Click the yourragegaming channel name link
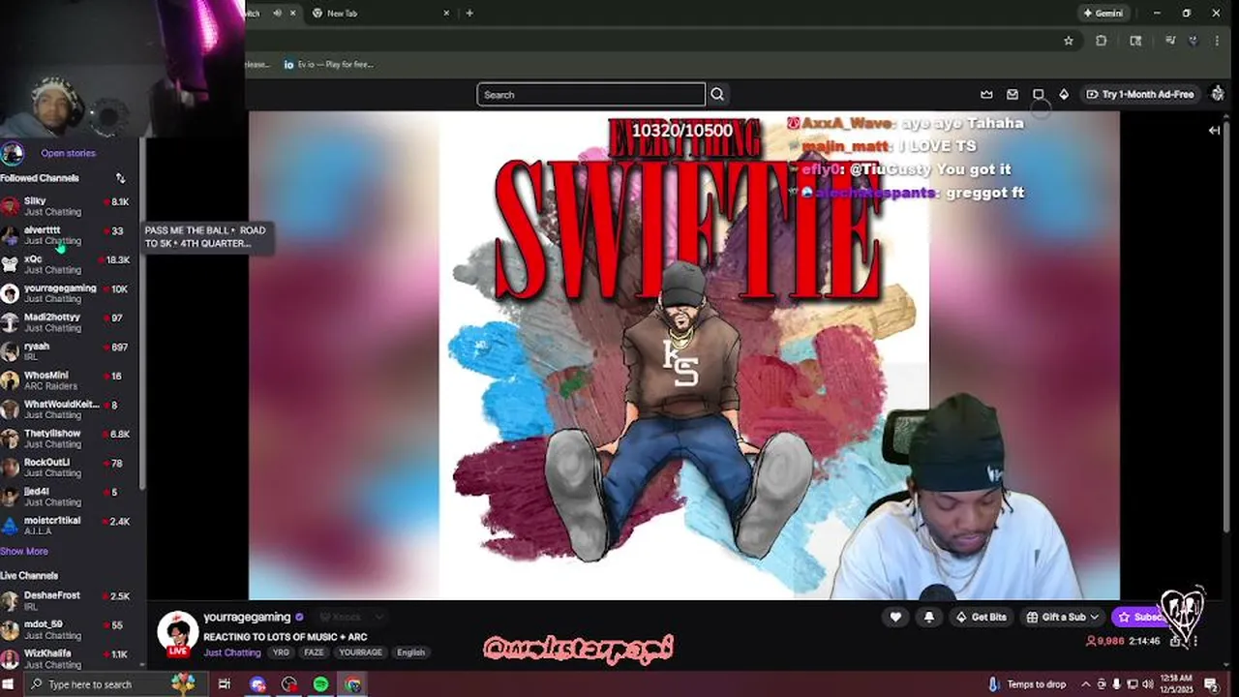 tap(247, 617)
